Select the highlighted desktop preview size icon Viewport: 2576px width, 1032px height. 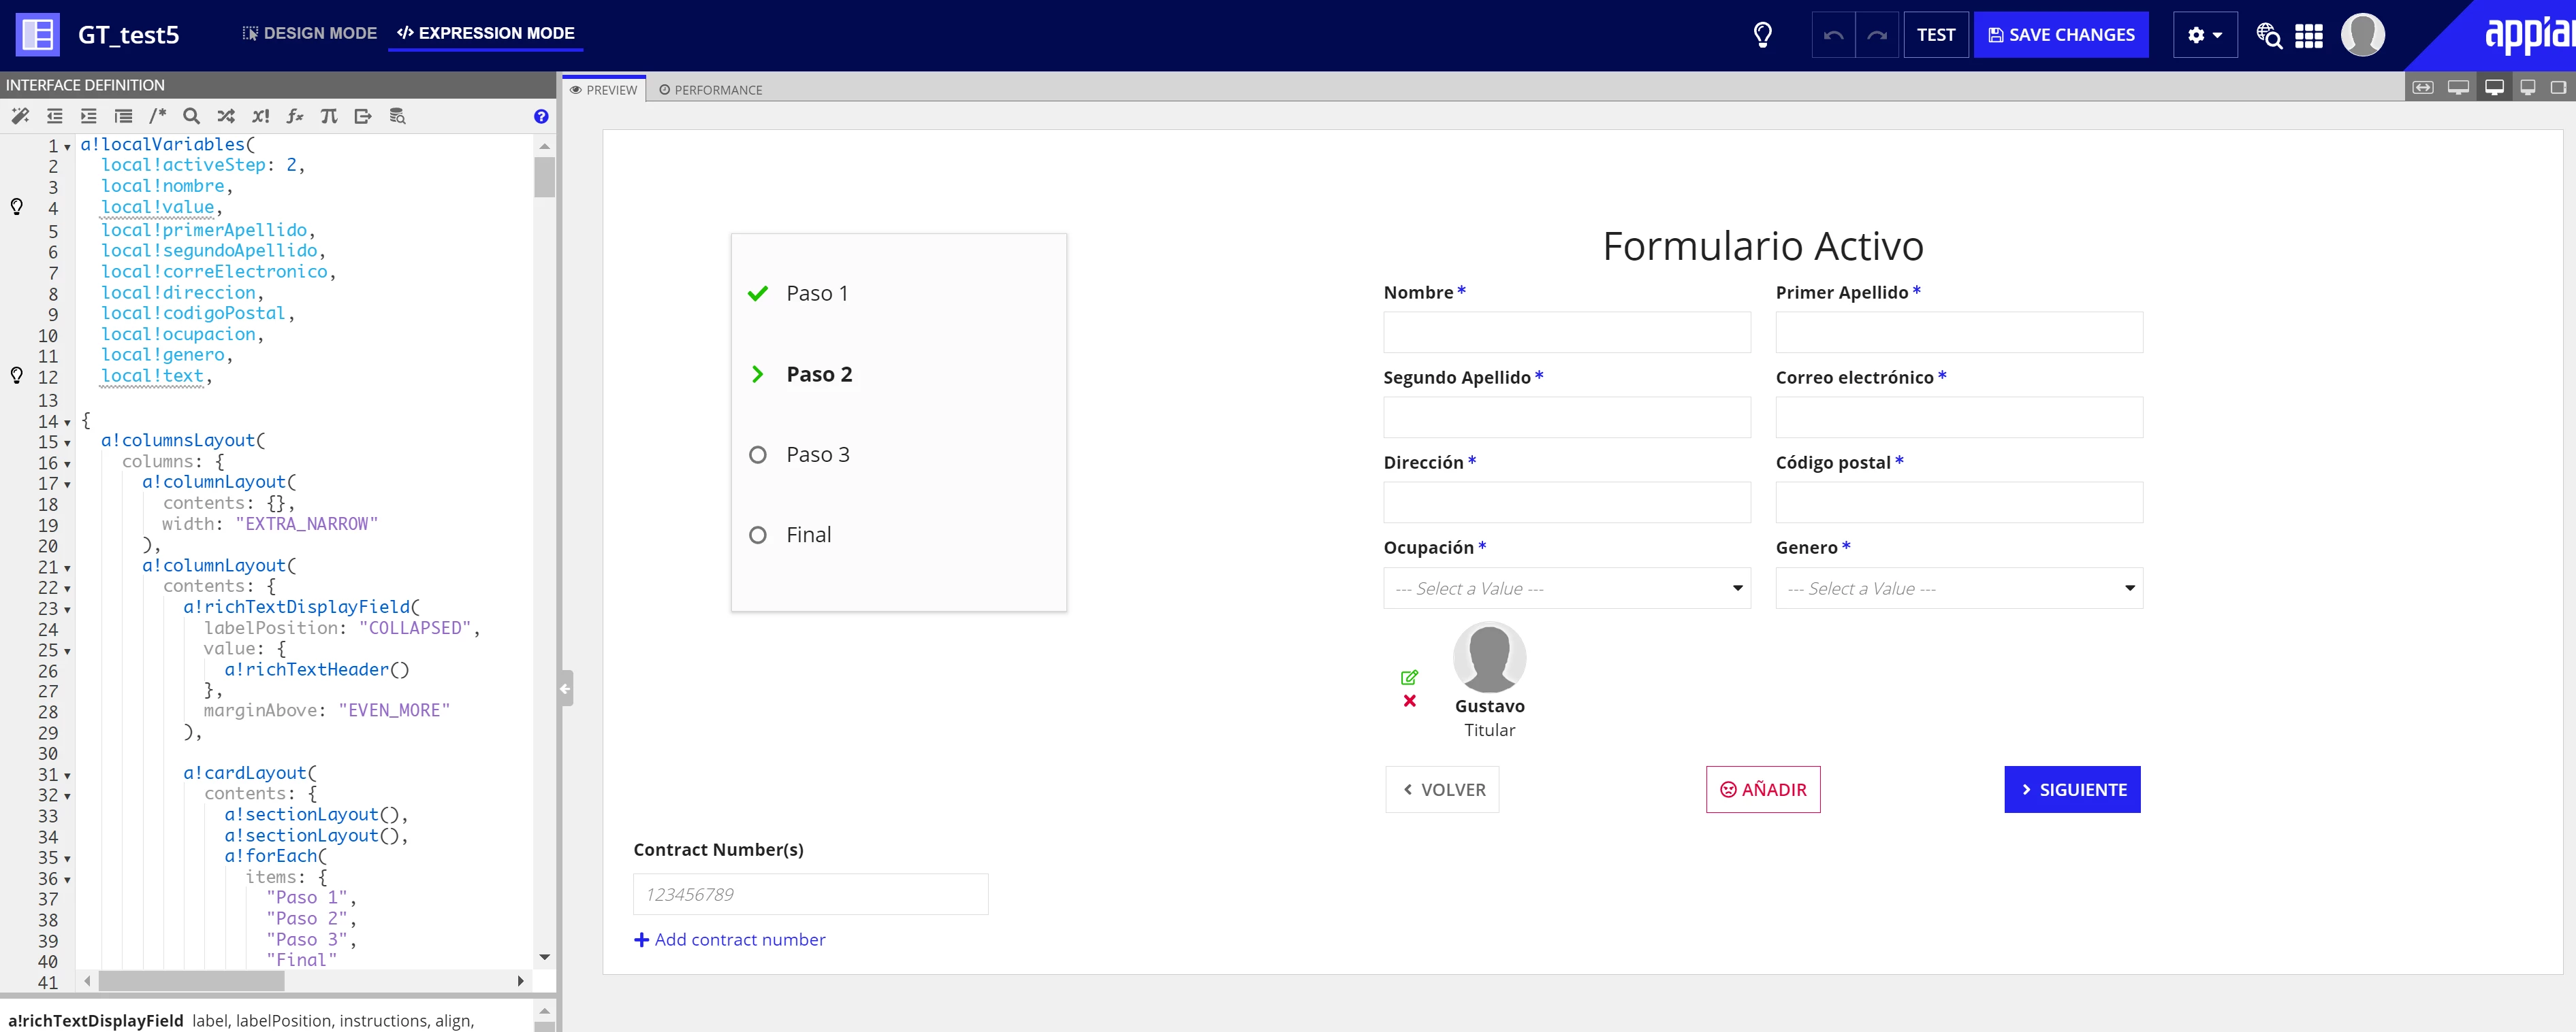tap(2494, 88)
